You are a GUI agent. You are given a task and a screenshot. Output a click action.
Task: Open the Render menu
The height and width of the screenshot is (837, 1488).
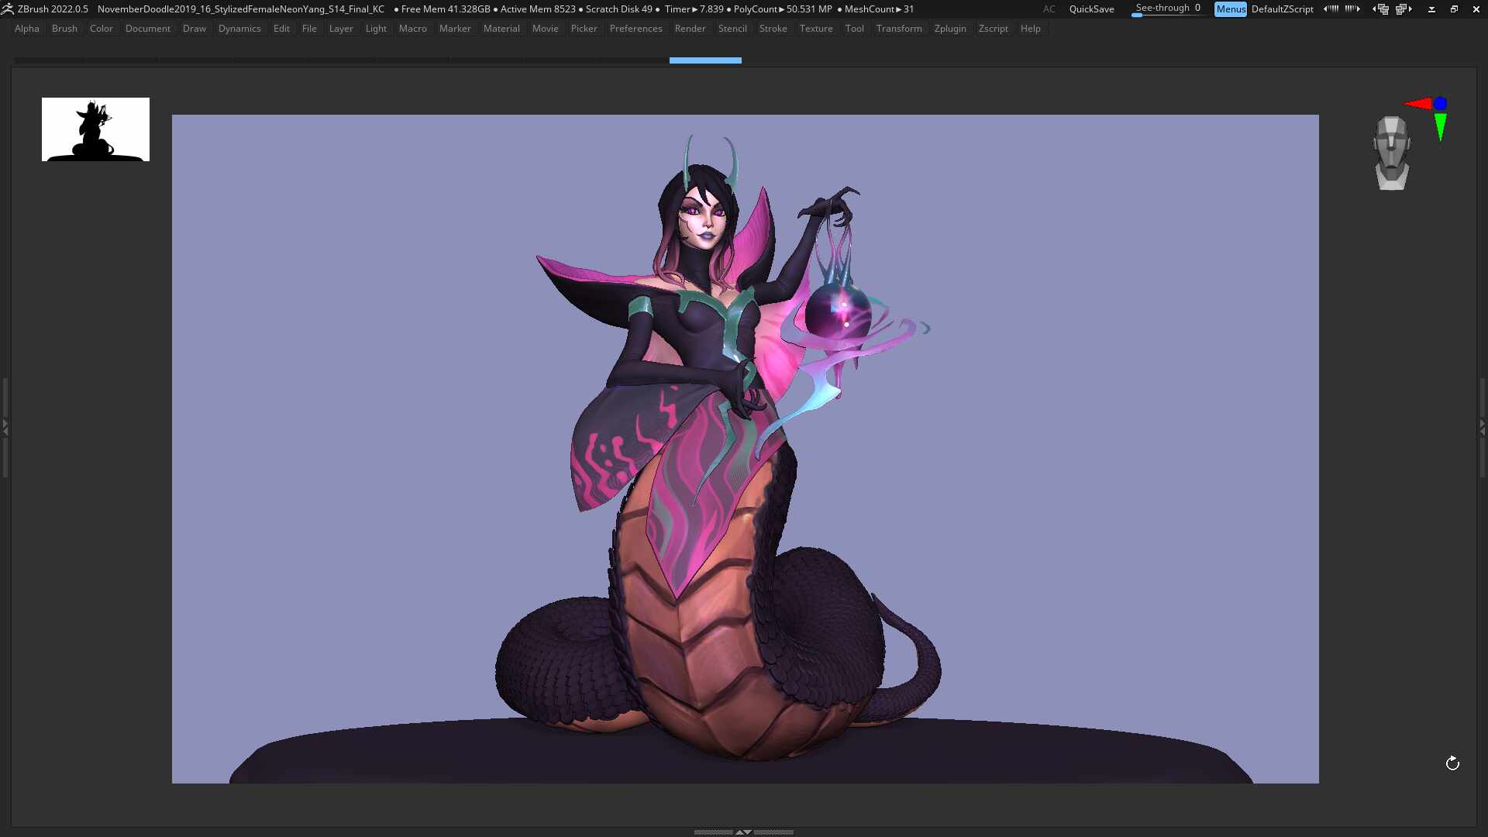690,29
